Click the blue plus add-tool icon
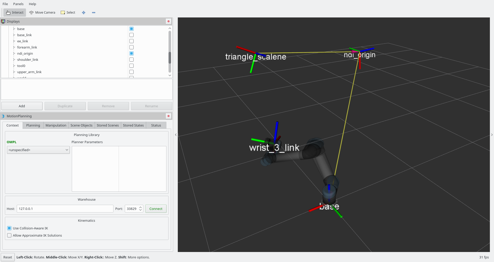 tap(84, 12)
